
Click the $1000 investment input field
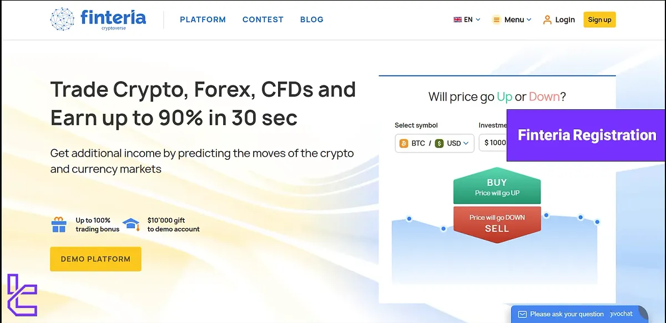[496, 143]
